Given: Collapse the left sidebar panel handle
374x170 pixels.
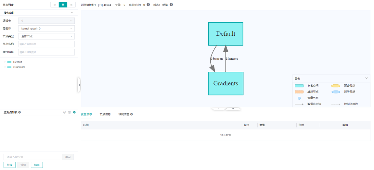Looking at the screenshot, I should click(x=79, y=85).
